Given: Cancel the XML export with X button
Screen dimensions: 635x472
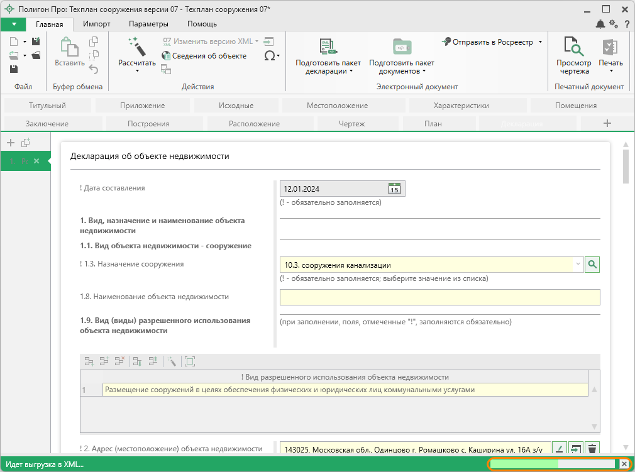Looking at the screenshot, I should pos(624,464).
